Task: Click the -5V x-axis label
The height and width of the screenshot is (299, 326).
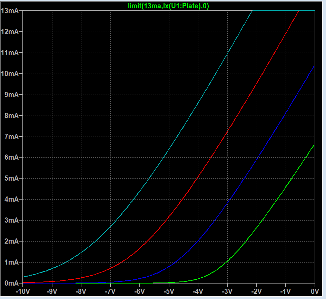Action: click(x=169, y=291)
